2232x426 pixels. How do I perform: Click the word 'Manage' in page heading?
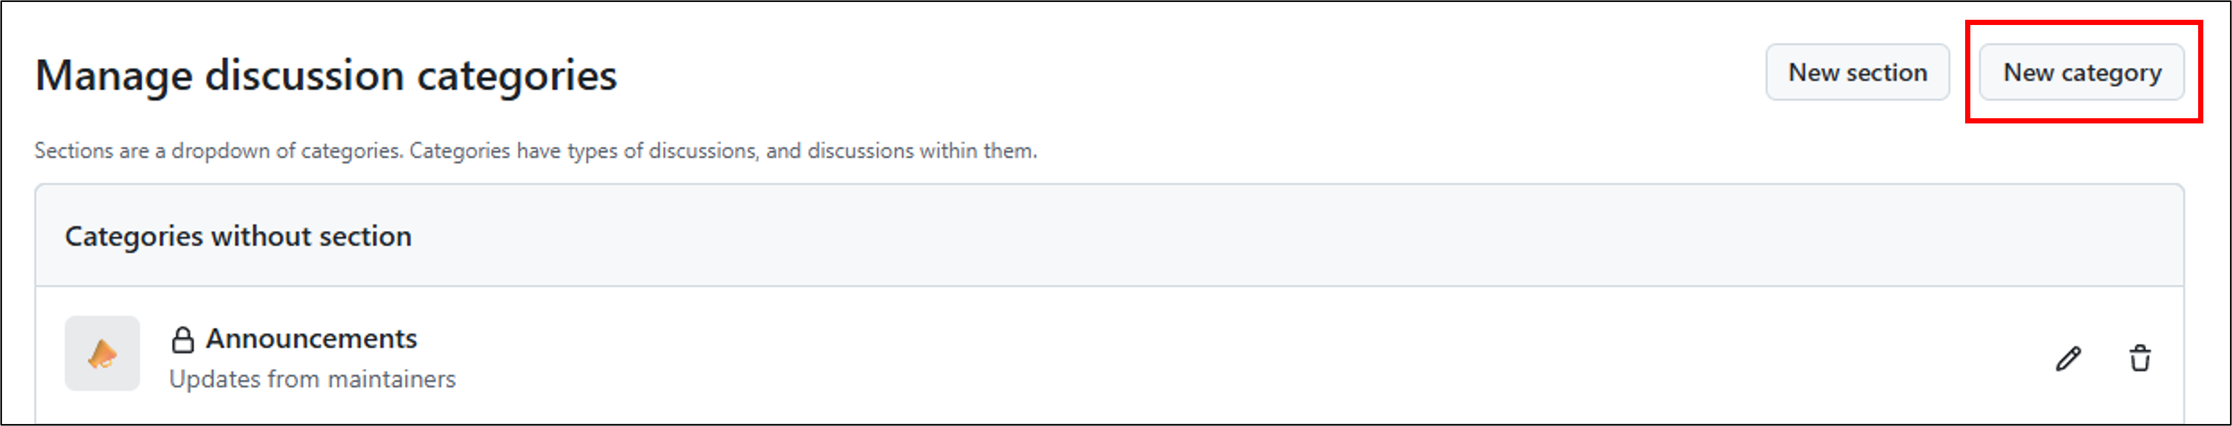(x=113, y=76)
